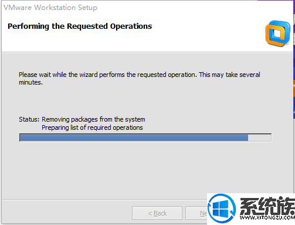Select the Removing packages from the system text

pyautogui.click(x=93, y=119)
